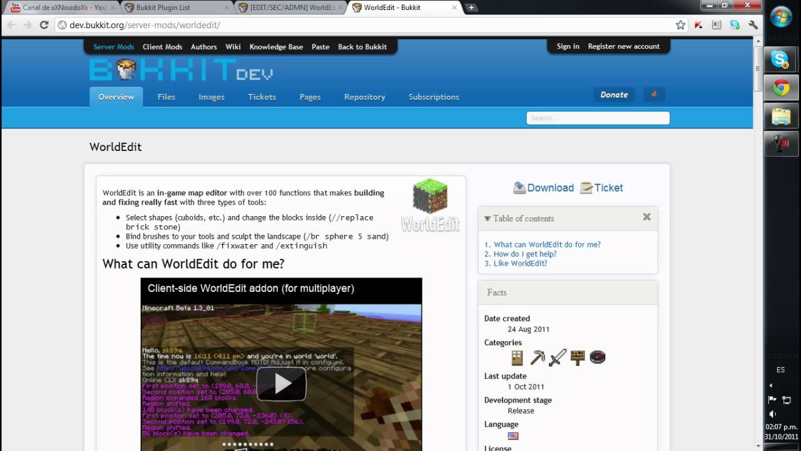Collapse the Table of contents triangle

pos(487,219)
